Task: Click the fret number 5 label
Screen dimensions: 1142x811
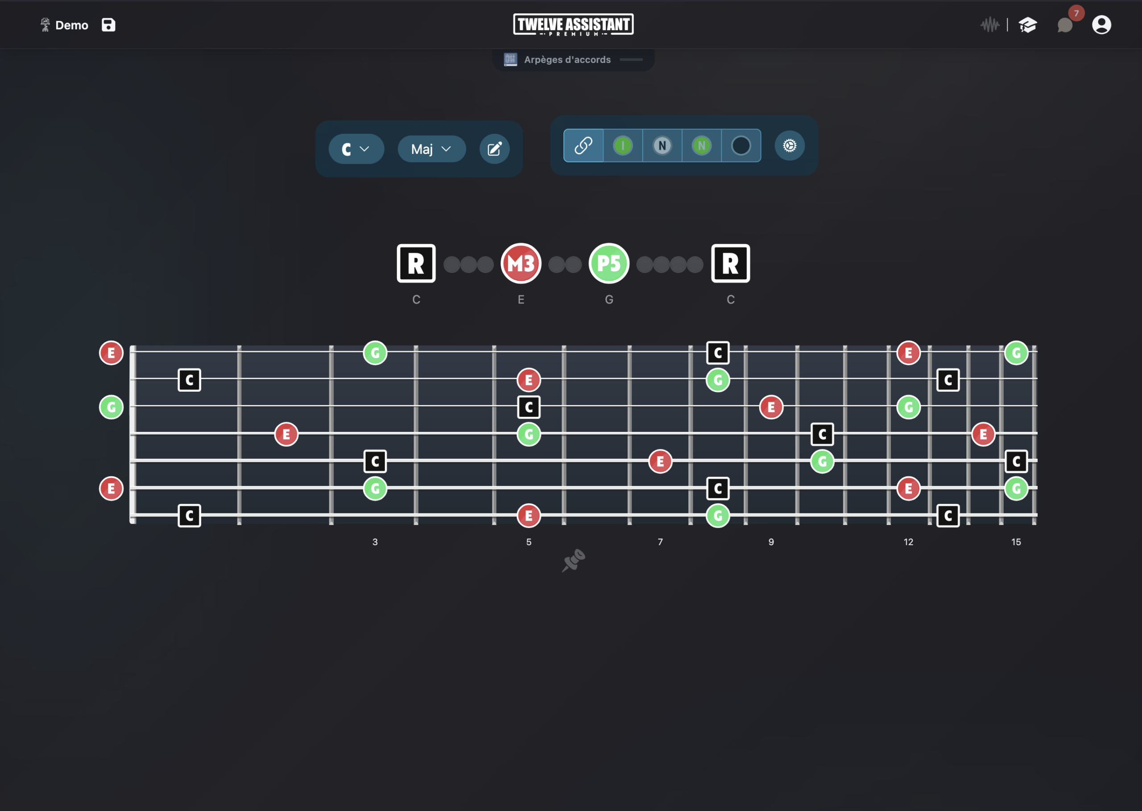Action: point(529,542)
